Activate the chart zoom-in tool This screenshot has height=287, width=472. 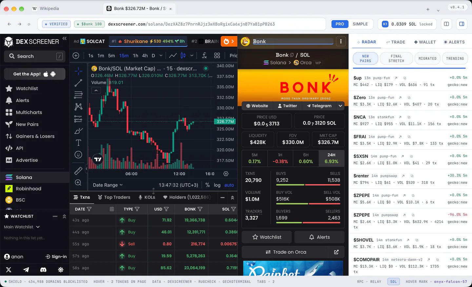(x=78, y=182)
